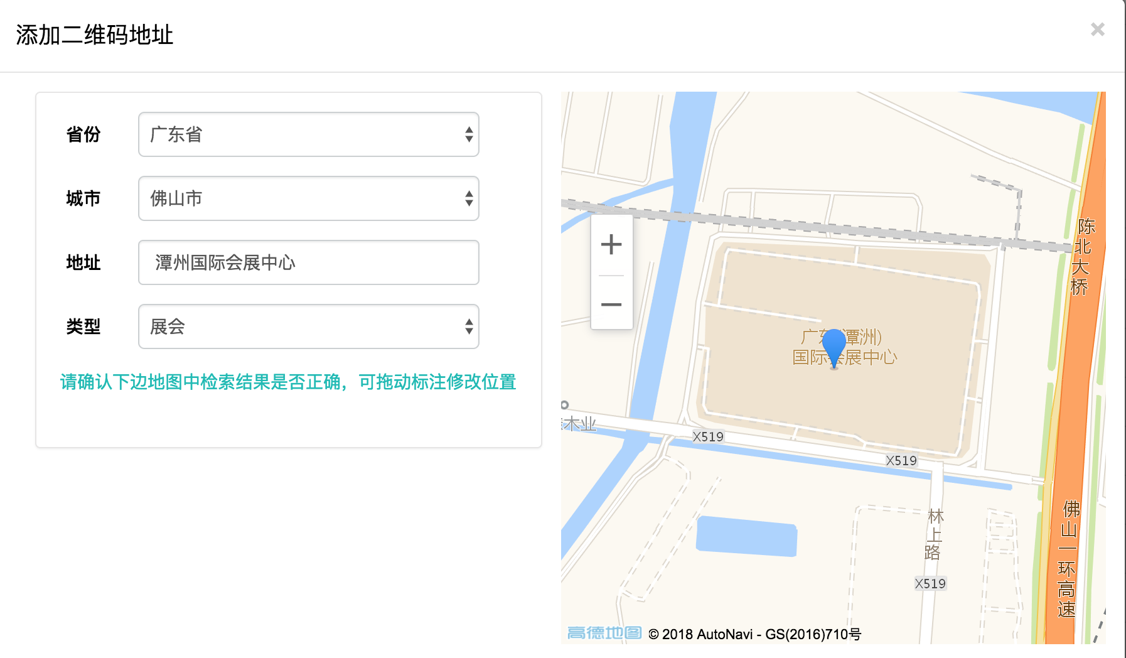Zoom in on the map
Image resolution: width=1126 pixels, height=658 pixels.
point(611,245)
